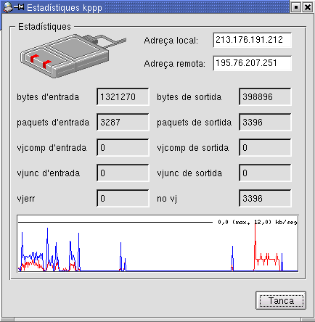Click the no vj value field

(265, 199)
